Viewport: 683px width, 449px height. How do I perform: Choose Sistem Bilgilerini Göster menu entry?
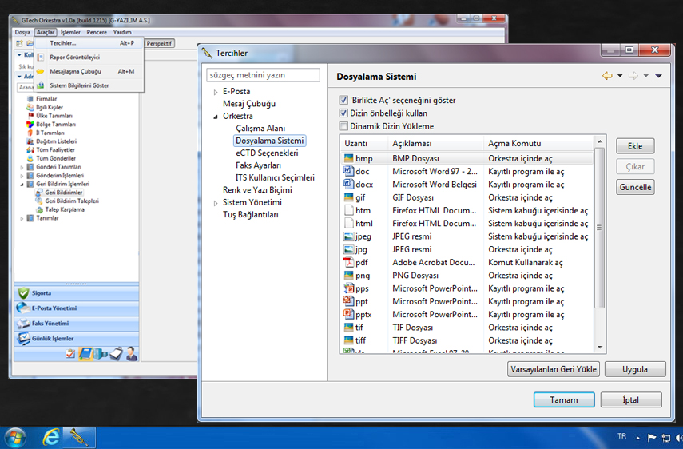pyautogui.click(x=79, y=85)
